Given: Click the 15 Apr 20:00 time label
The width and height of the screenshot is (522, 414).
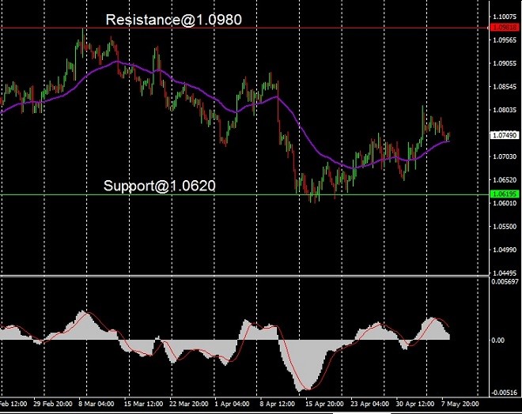Looking at the screenshot, I should coord(324,404).
